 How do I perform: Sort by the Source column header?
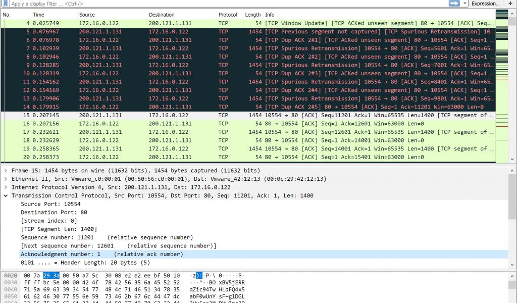(x=87, y=15)
